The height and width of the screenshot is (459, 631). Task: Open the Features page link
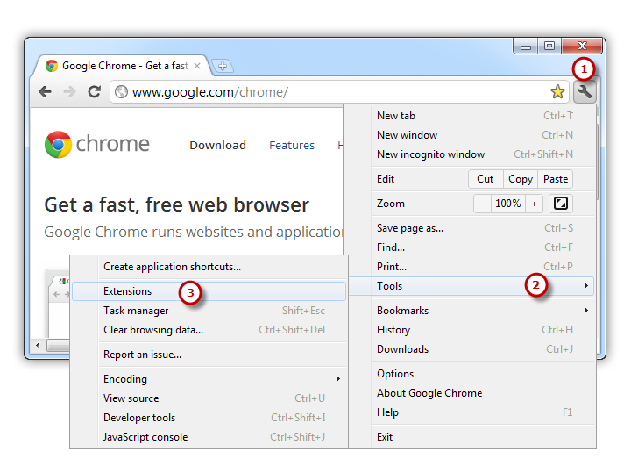[x=292, y=145]
